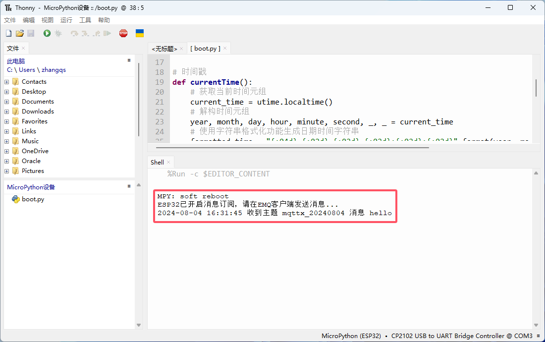Click the resume execution icon

pos(107,33)
